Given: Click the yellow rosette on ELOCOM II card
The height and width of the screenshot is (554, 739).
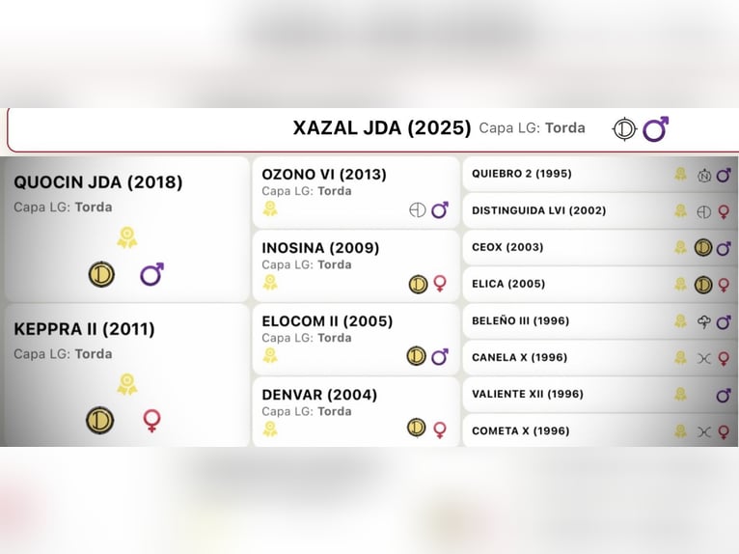Looking at the screenshot, I should (270, 355).
